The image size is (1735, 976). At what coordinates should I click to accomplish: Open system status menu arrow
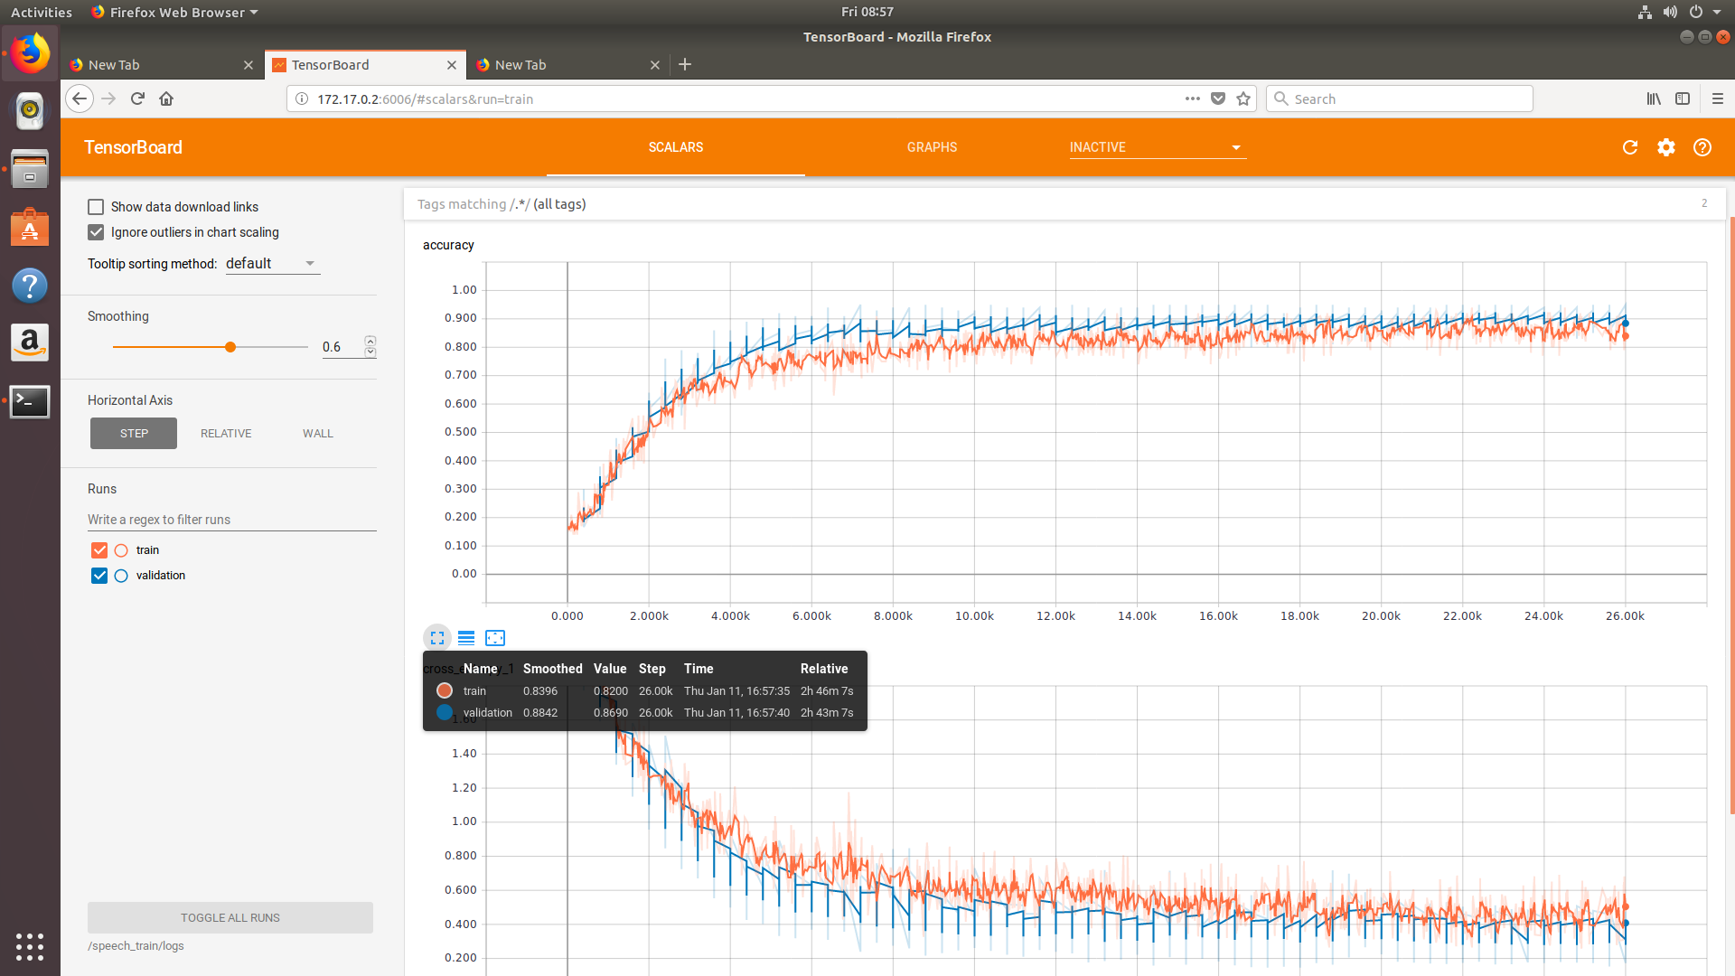(1717, 12)
